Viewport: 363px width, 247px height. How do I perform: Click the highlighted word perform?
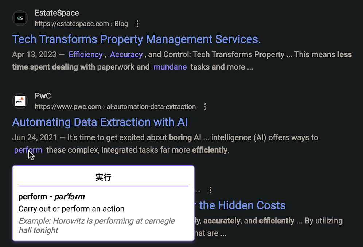coord(28,150)
